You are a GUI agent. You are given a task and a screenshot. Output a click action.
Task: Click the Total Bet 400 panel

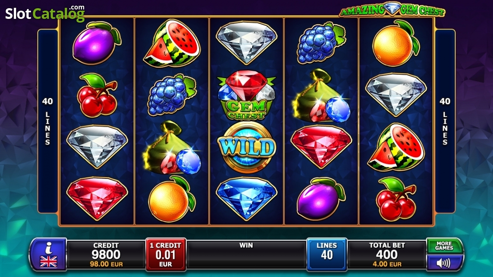(387, 255)
